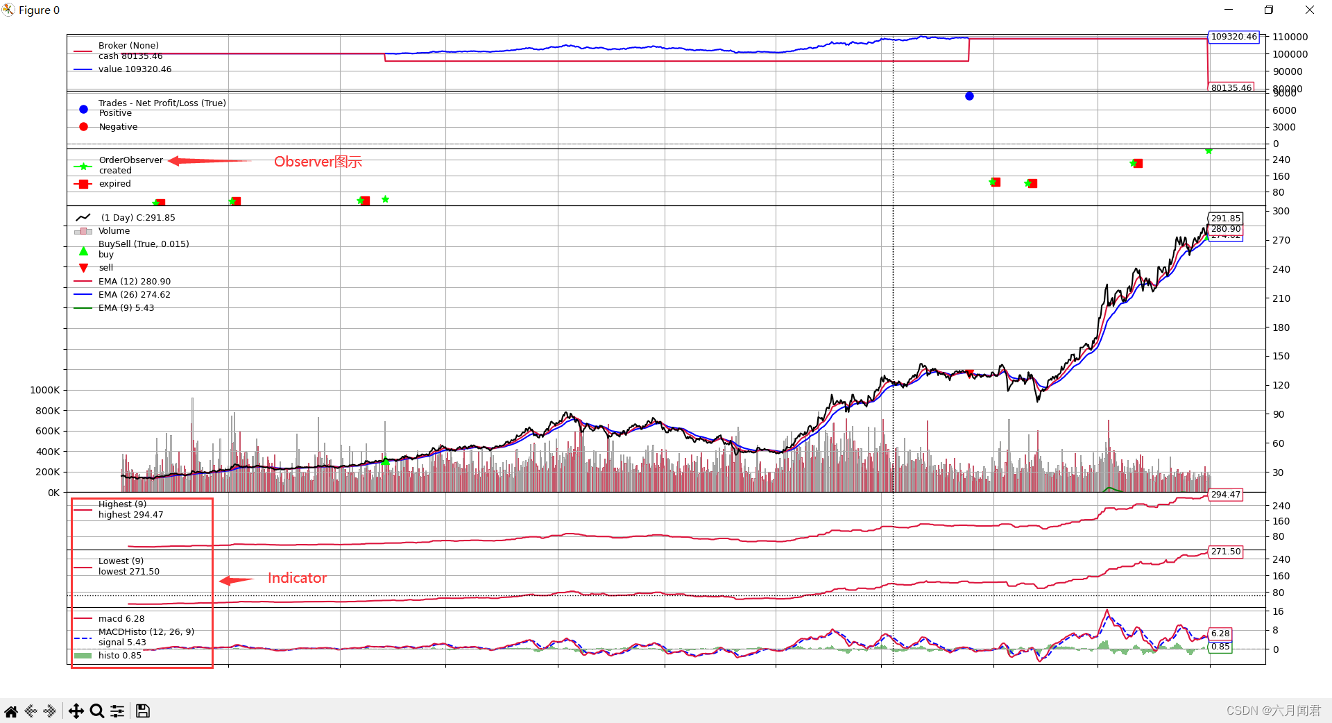The image size is (1332, 723).
Task: Save the figure with the disk icon
Action: click(143, 711)
